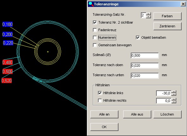Click into the Sollmaß diameter field
This screenshot has height=136, width=187.
[145, 55]
